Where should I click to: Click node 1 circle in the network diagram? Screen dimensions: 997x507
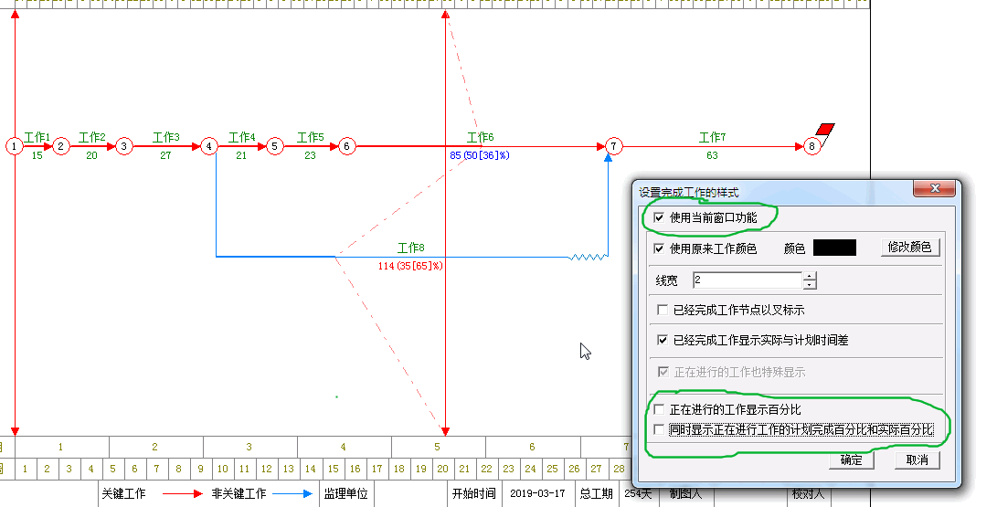point(15,146)
